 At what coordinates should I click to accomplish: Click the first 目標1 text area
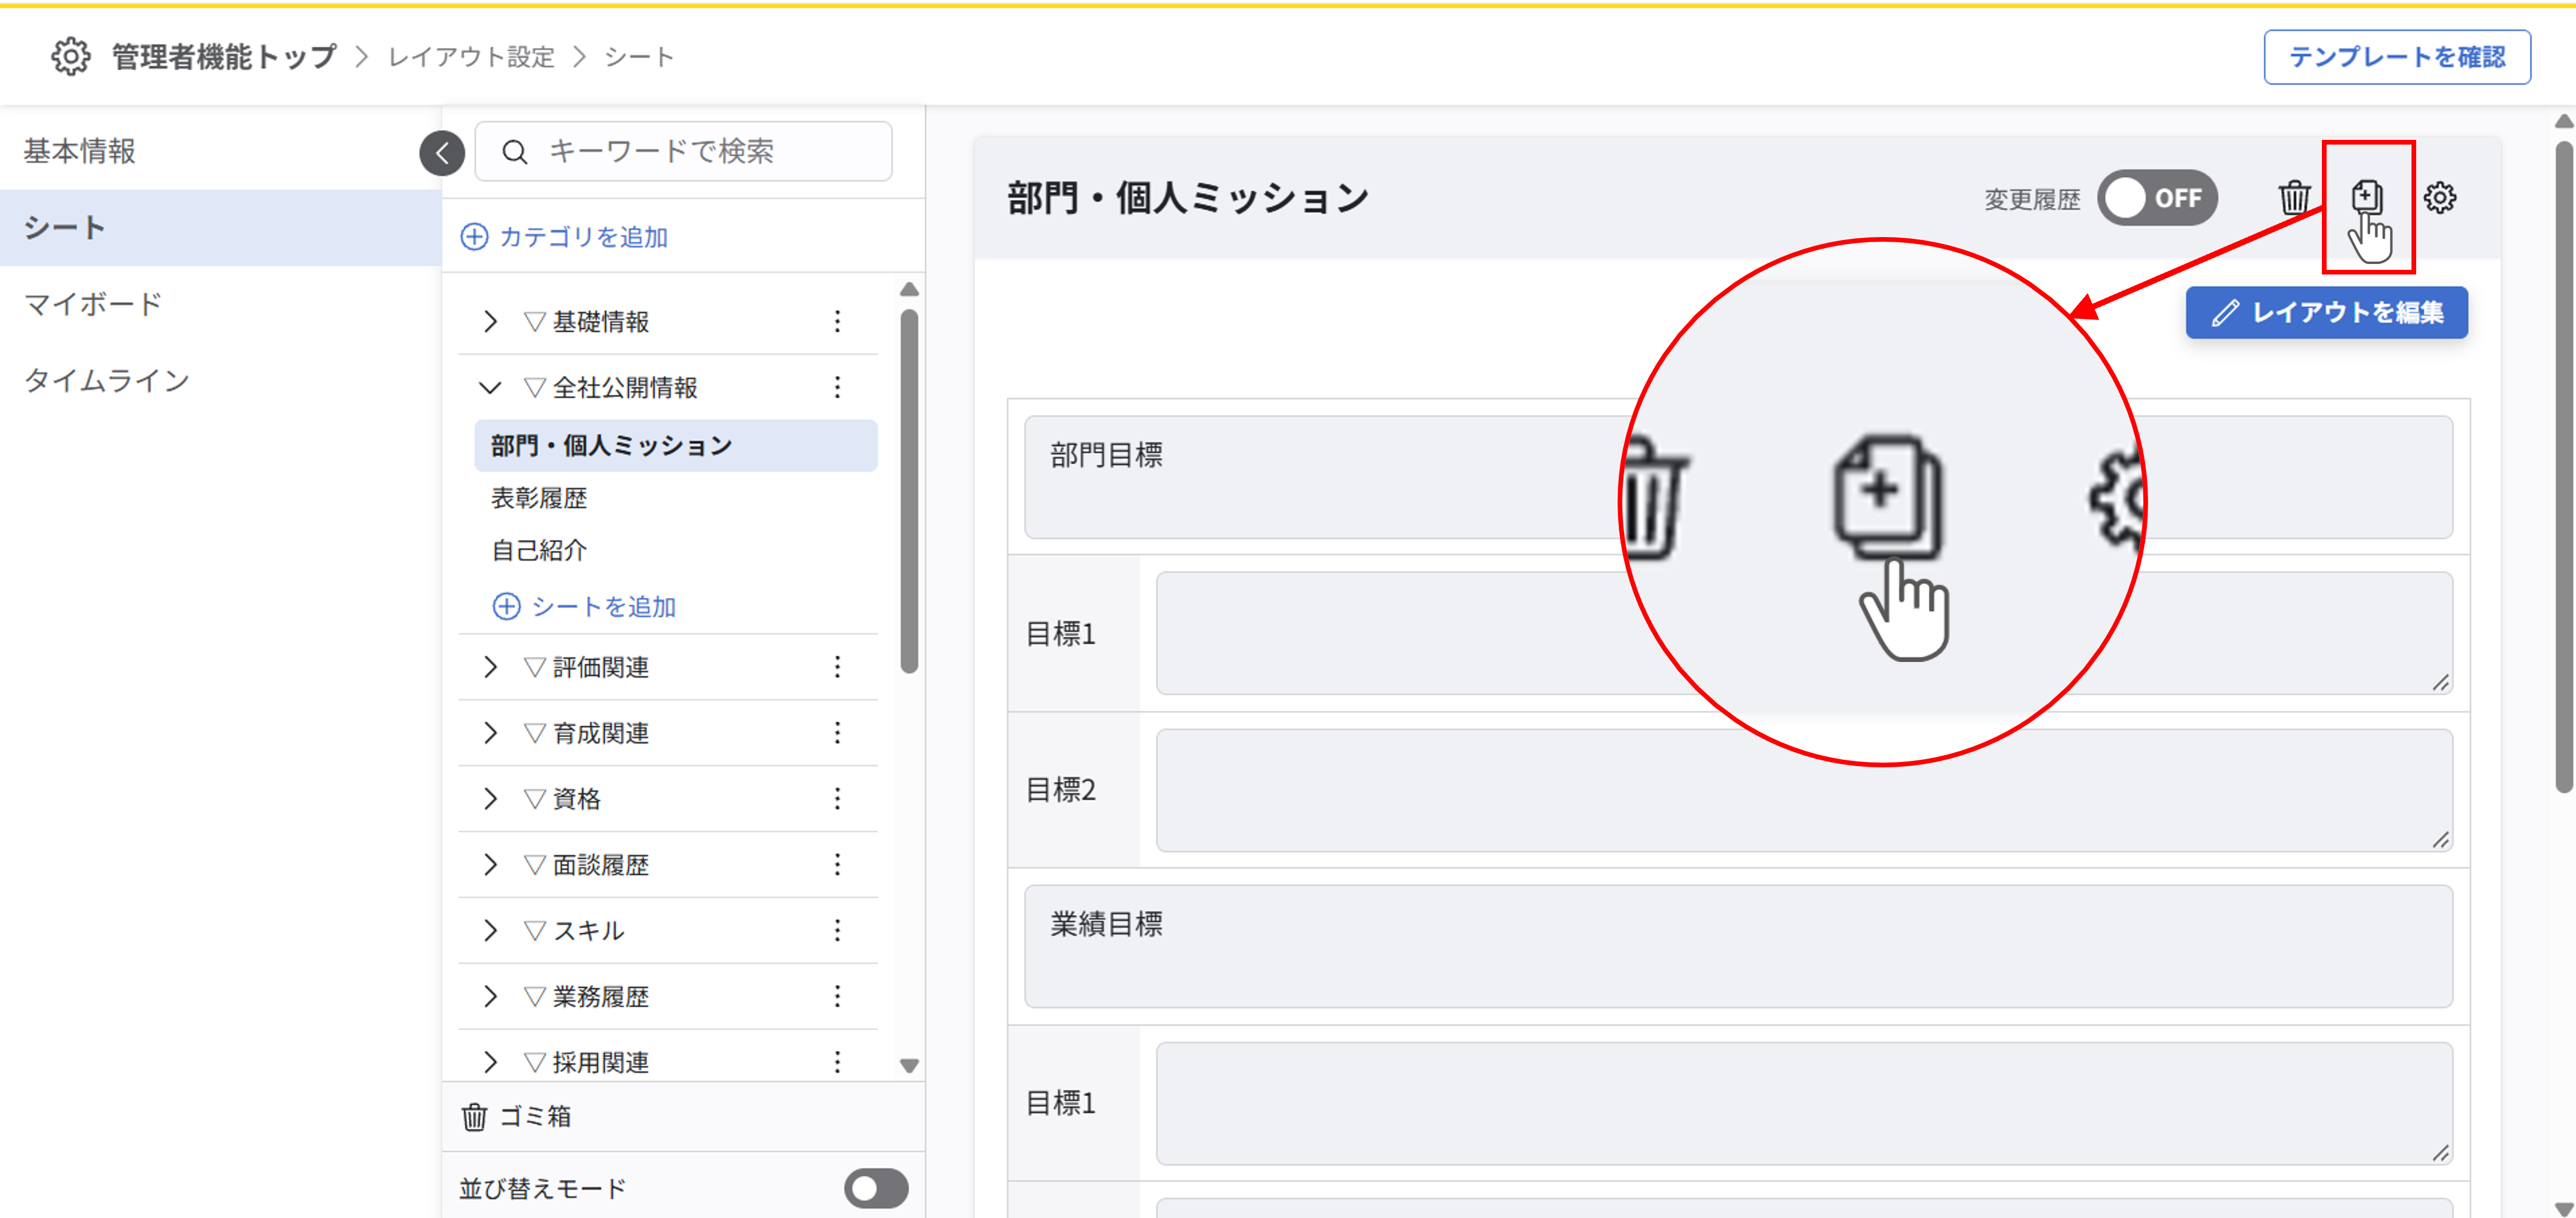click(x=1804, y=633)
